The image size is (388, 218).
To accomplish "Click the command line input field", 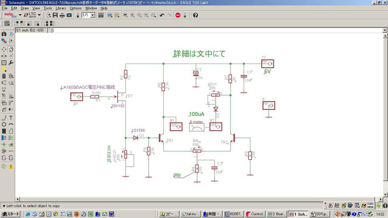I will click(216, 30).
